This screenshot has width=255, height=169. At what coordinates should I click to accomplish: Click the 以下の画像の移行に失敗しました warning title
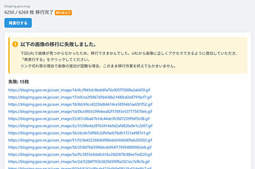point(58,44)
